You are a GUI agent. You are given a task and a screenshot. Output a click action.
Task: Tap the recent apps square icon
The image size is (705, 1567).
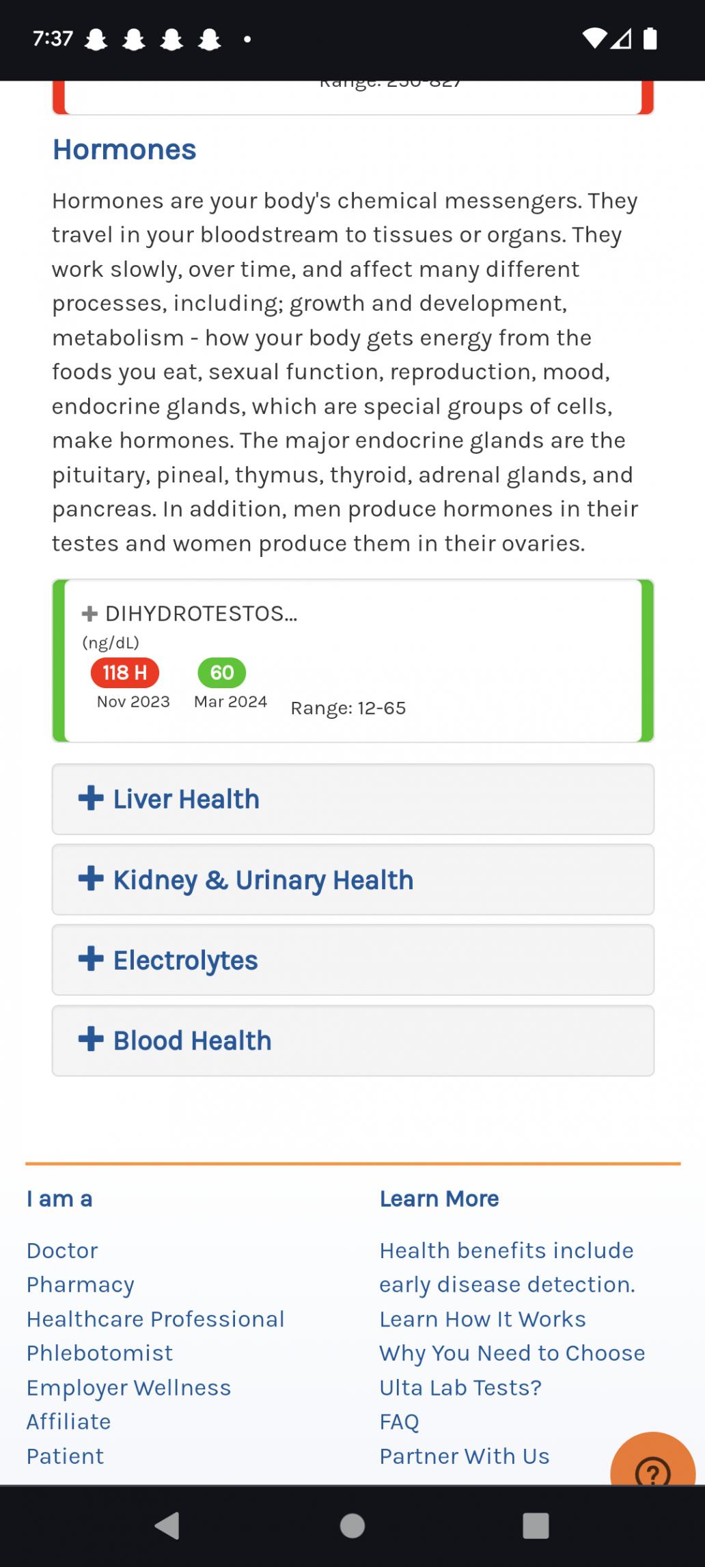click(x=536, y=1525)
